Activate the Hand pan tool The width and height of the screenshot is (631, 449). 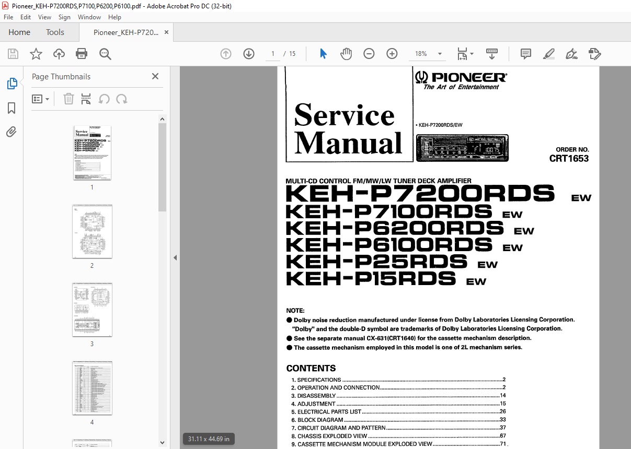tap(346, 54)
